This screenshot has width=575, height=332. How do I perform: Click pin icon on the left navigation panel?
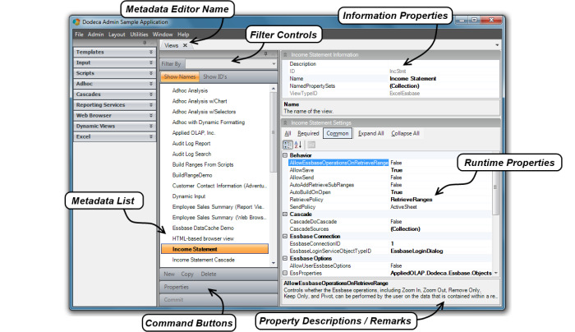pos(145,43)
